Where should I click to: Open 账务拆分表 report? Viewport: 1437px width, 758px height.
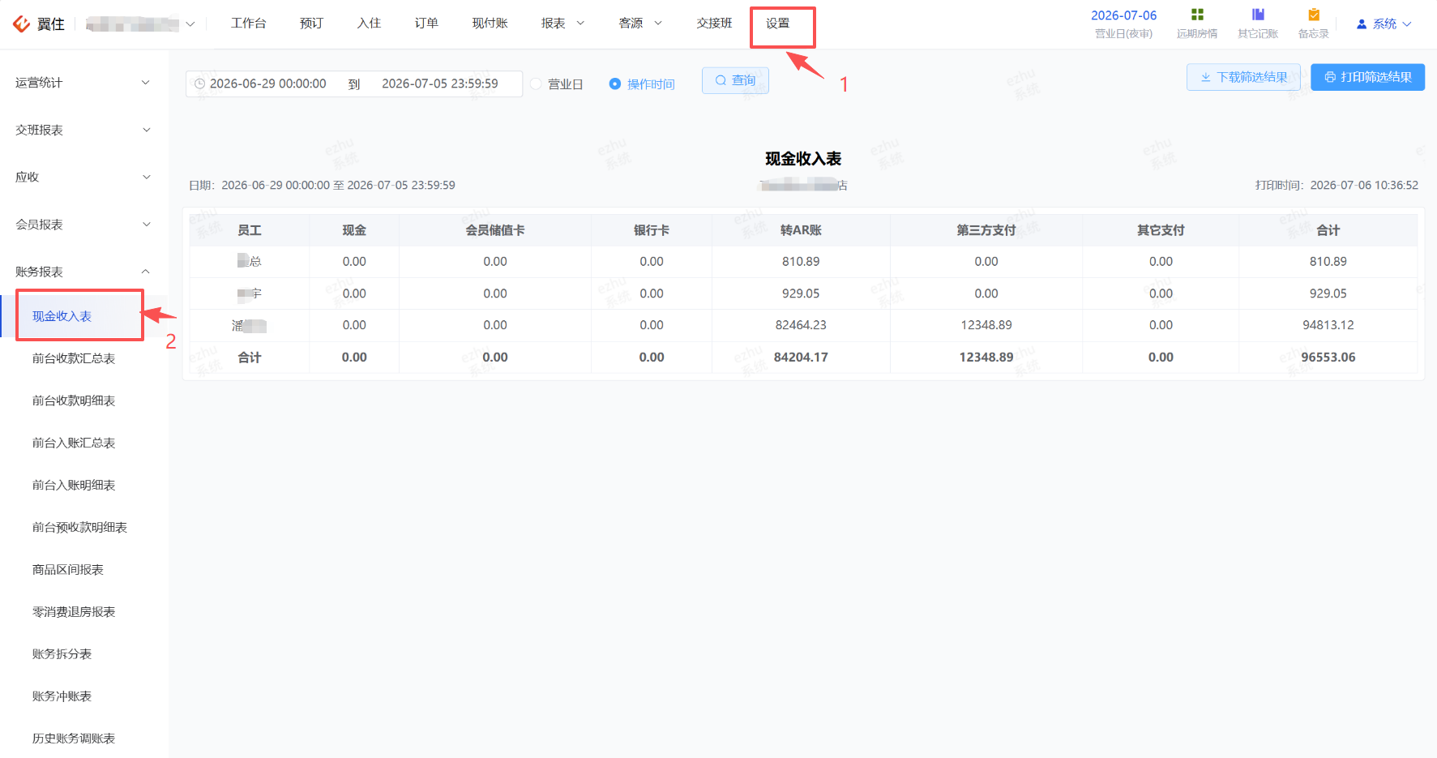pyautogui.click(x=62, y=654)
